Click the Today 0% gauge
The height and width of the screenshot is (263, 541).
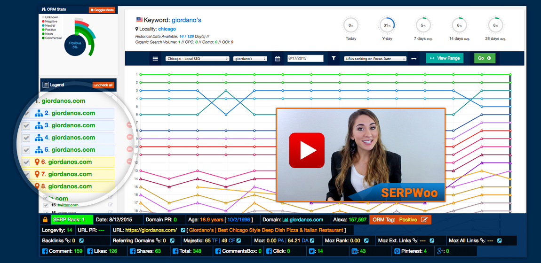pos(351,25)
